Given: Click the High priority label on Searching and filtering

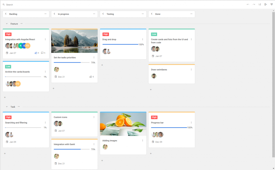Looking at the screenshot, I should pos(8,117).
